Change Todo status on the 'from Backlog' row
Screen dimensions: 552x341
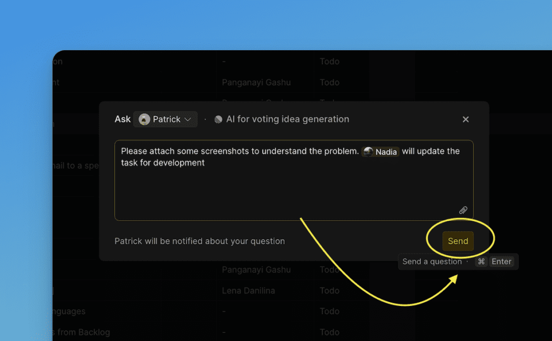[x=329, y=332]
